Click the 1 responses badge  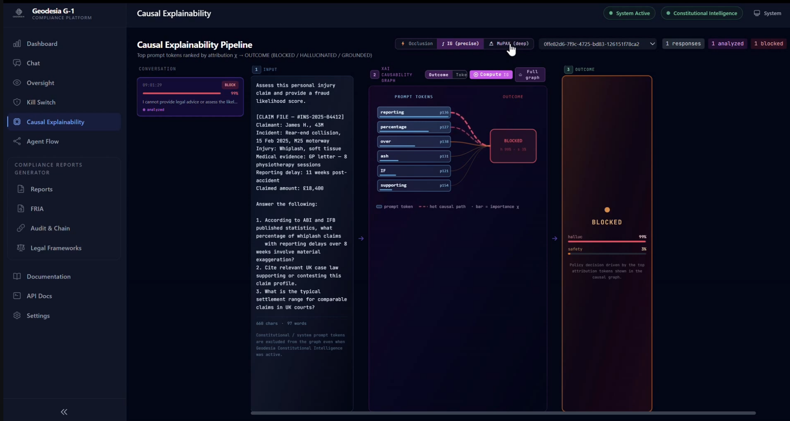683,44
